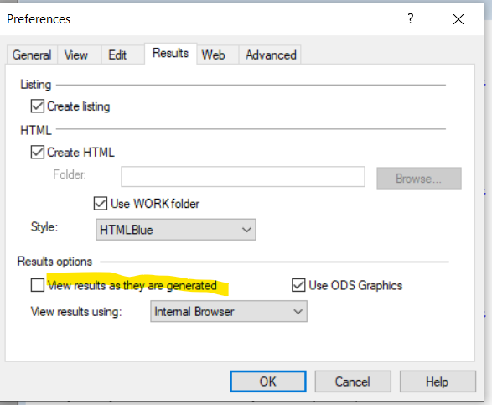Toggle Use WORK folder checkbox
This screenshot has width=492, height=405.
tap(101, 204)
